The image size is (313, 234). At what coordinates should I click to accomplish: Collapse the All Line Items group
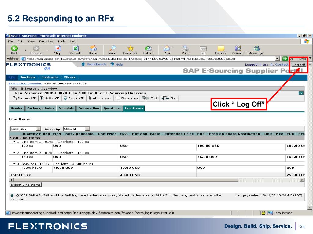11,138
